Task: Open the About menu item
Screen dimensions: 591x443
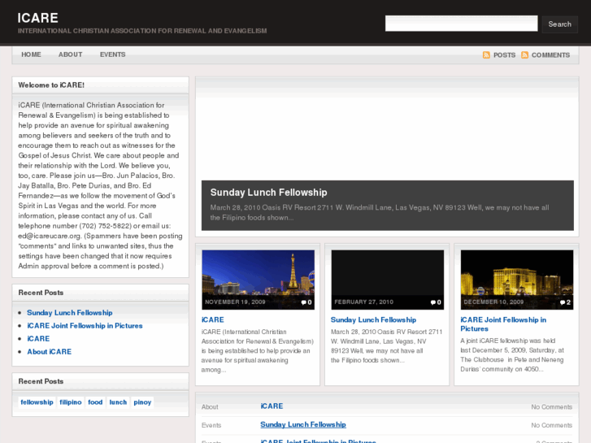Action: 71,54
